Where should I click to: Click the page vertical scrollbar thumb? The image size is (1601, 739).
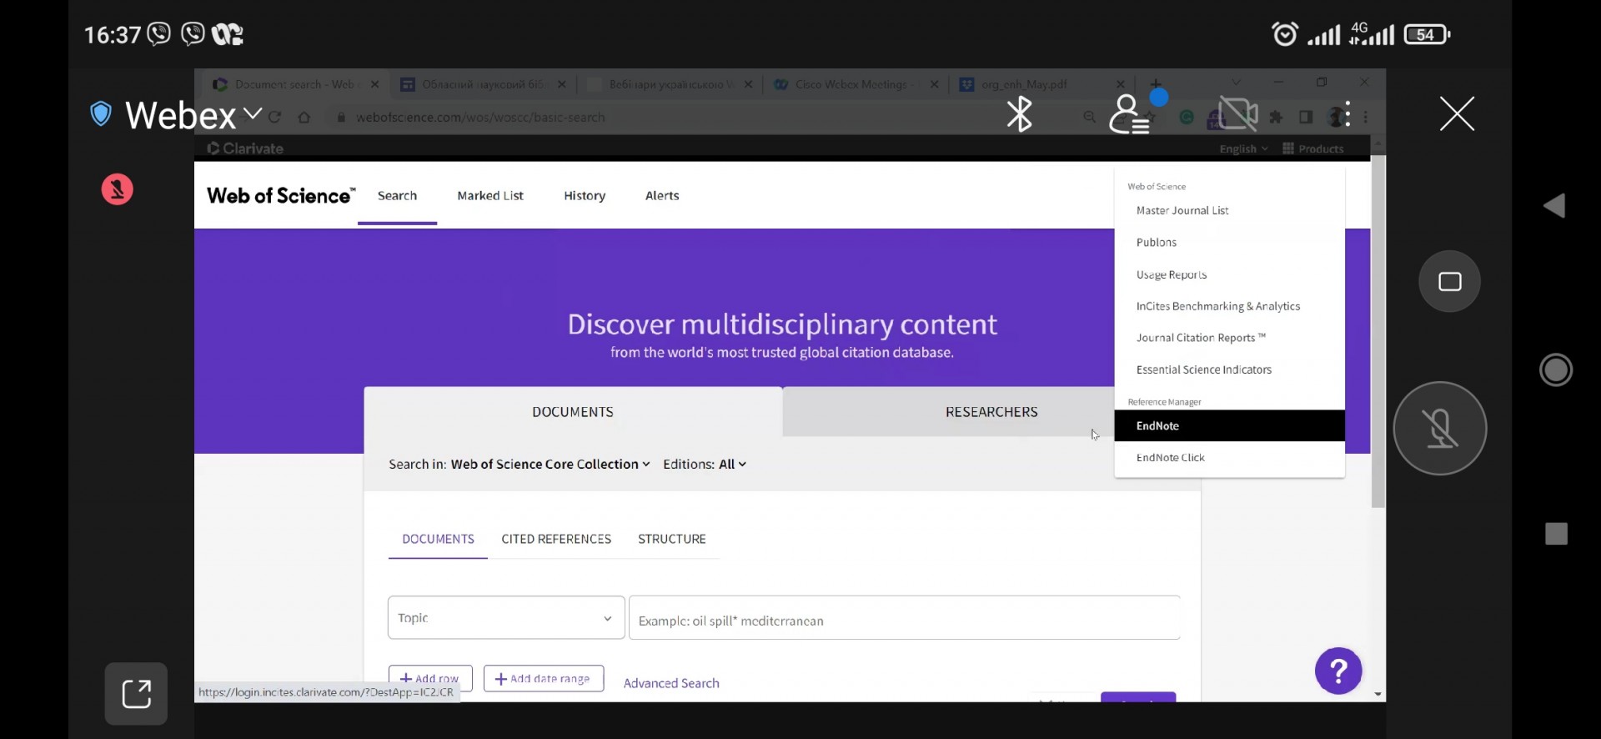pyautogui.click(x=1378, y=331)
